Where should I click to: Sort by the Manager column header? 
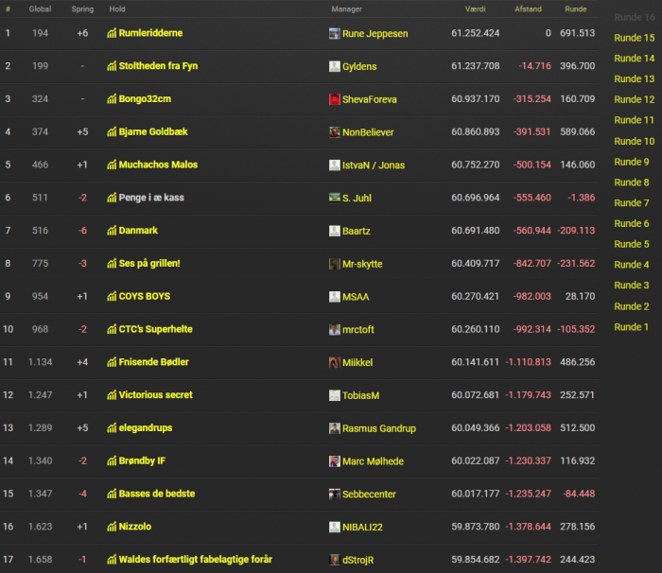(x=347, y=9)
